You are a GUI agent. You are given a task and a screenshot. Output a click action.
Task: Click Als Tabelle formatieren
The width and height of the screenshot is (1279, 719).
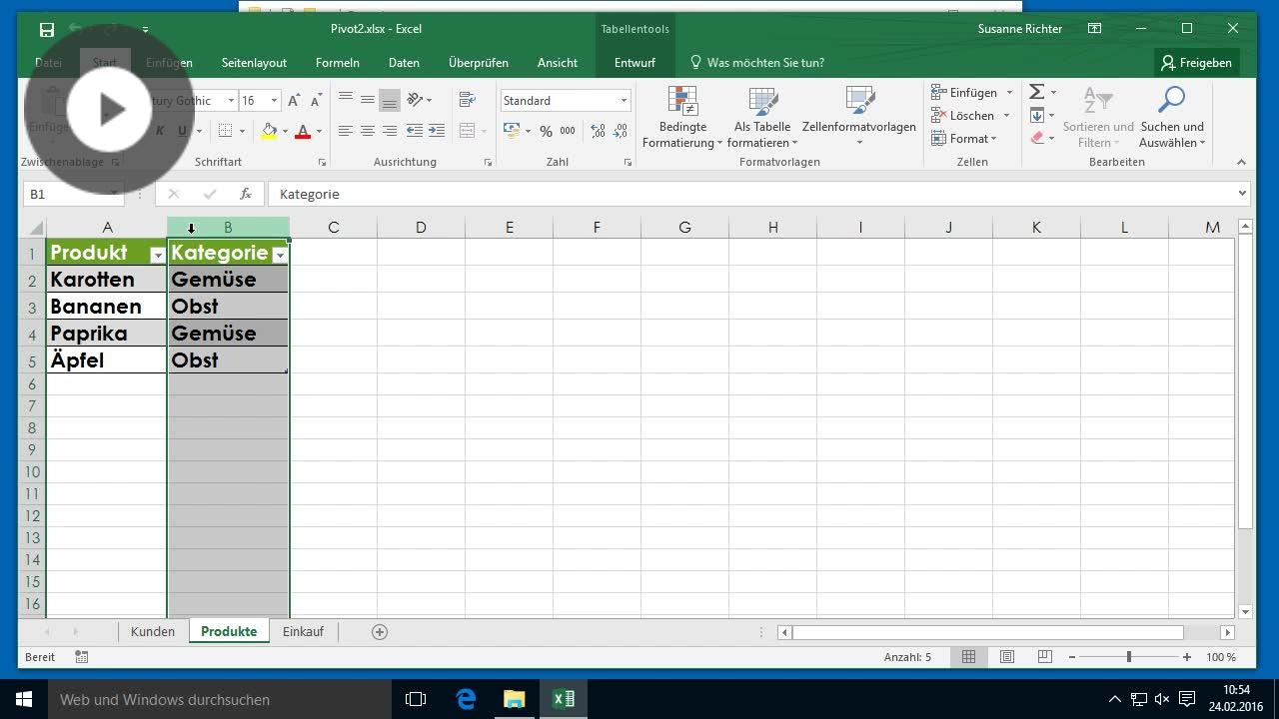762,118
